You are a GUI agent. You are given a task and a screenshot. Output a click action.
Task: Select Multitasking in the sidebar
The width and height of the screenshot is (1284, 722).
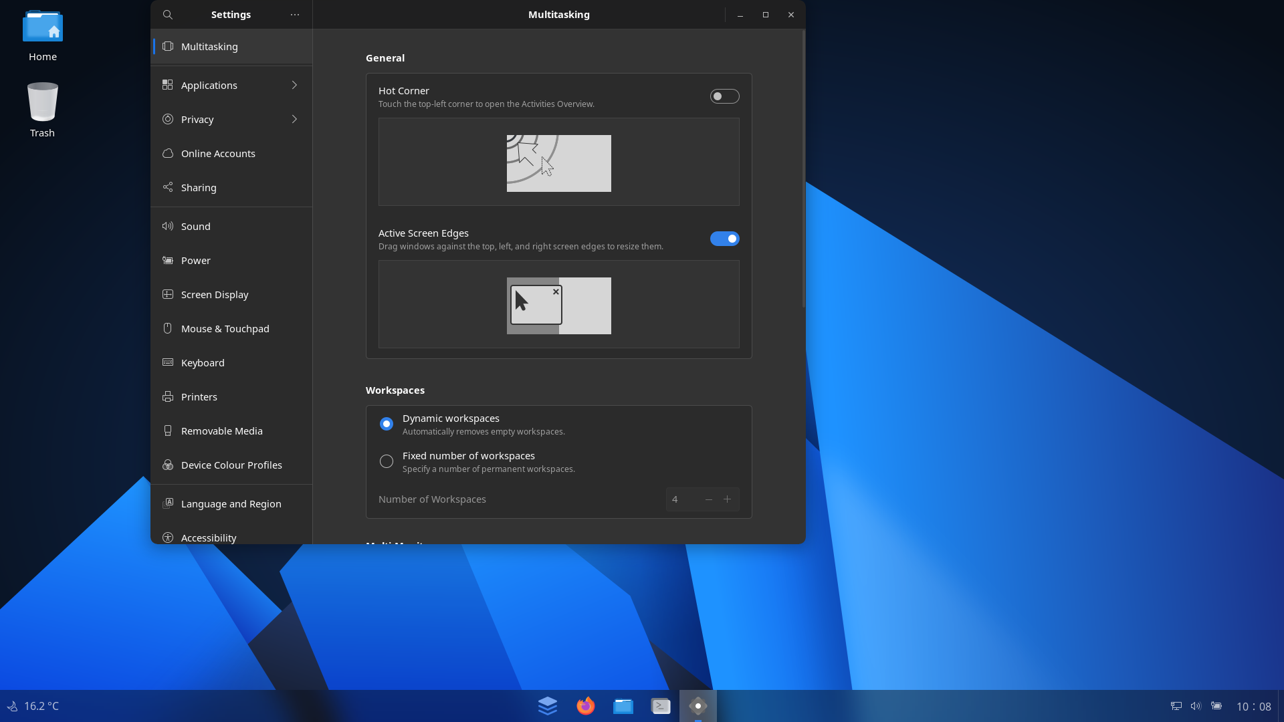point(231,47)
